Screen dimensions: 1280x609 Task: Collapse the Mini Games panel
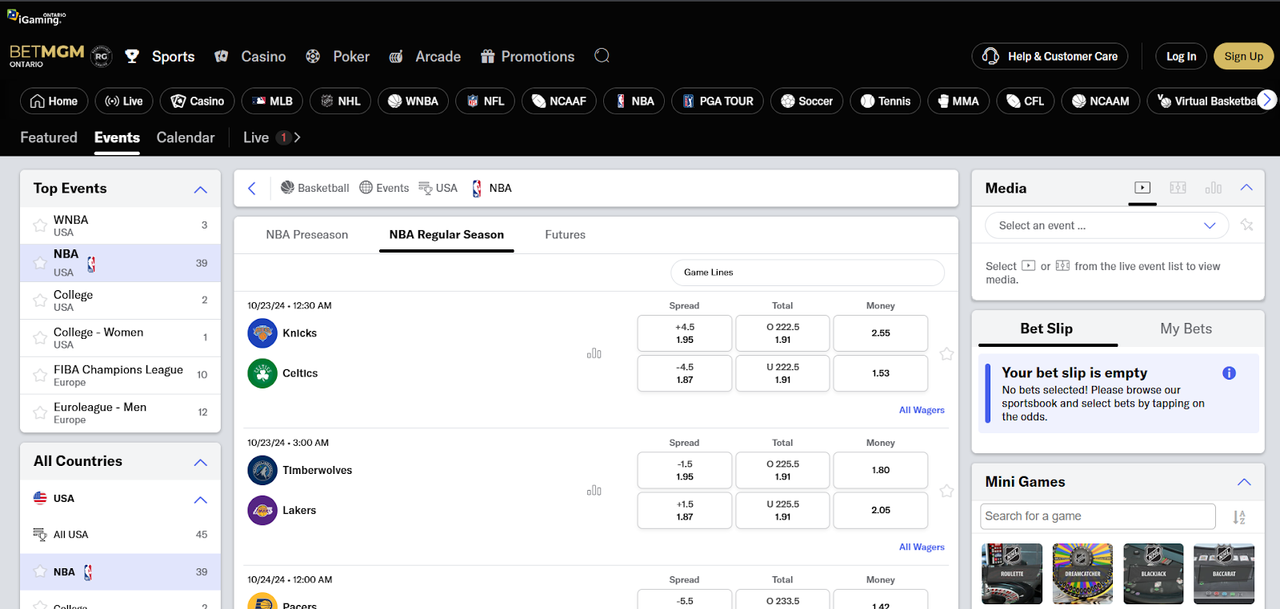[x=1244, y=482]
